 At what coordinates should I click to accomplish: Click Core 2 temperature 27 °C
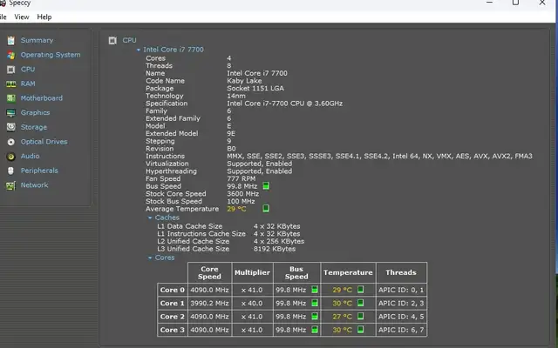point(342,317)
